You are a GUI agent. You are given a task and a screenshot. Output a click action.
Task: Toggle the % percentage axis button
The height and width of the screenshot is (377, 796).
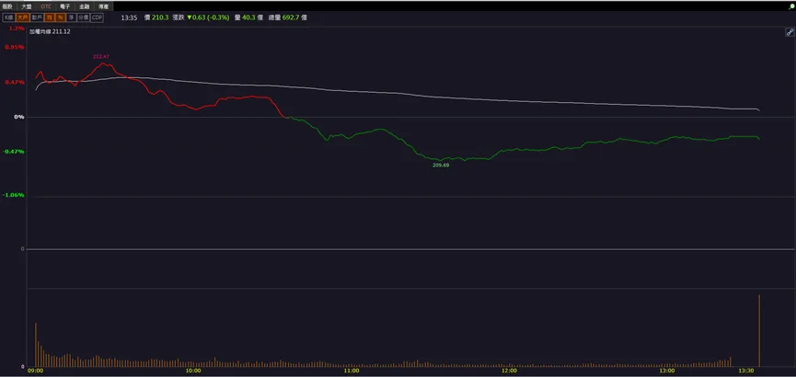(61, 17)
